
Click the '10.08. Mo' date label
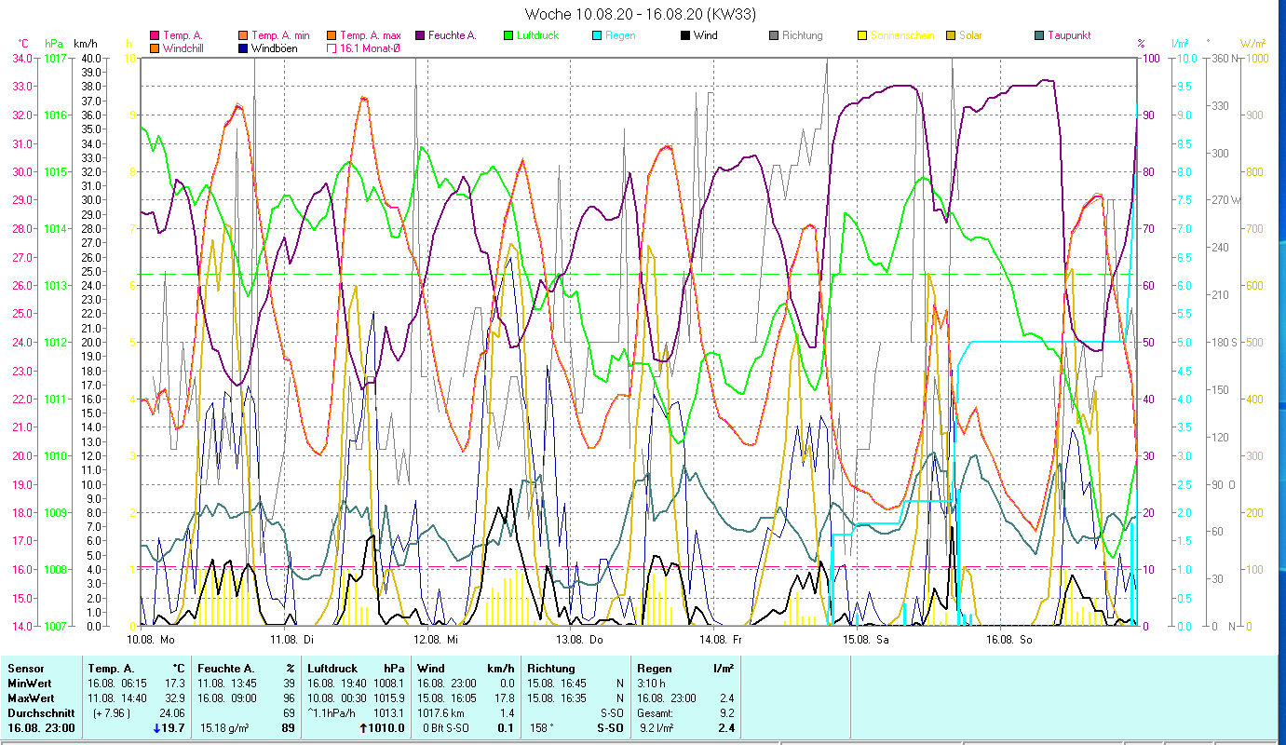point(150,640)
